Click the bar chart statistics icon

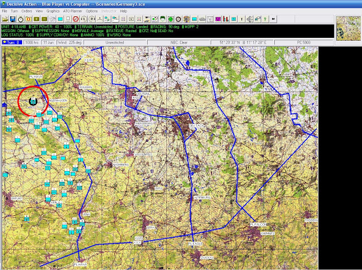[226, 19]
